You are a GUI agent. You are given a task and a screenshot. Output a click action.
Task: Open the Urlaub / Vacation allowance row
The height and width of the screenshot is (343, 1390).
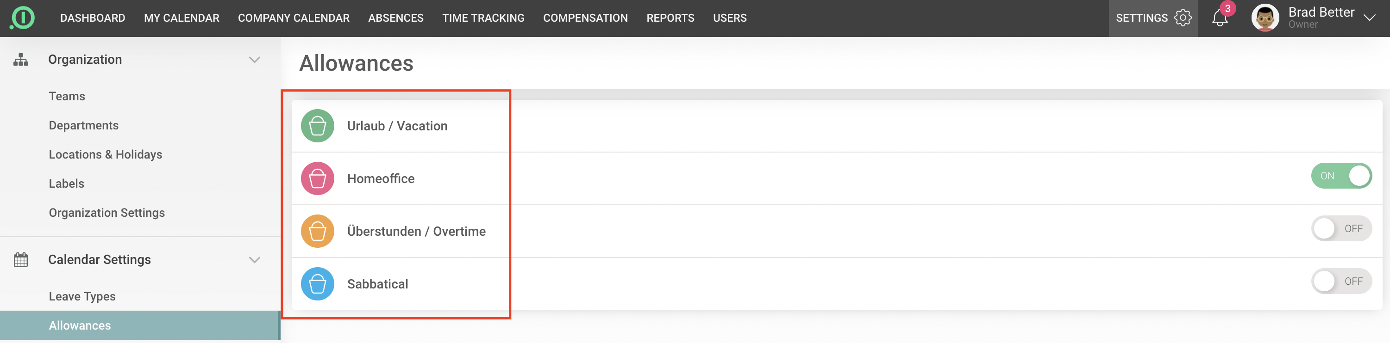click(397, 126)
